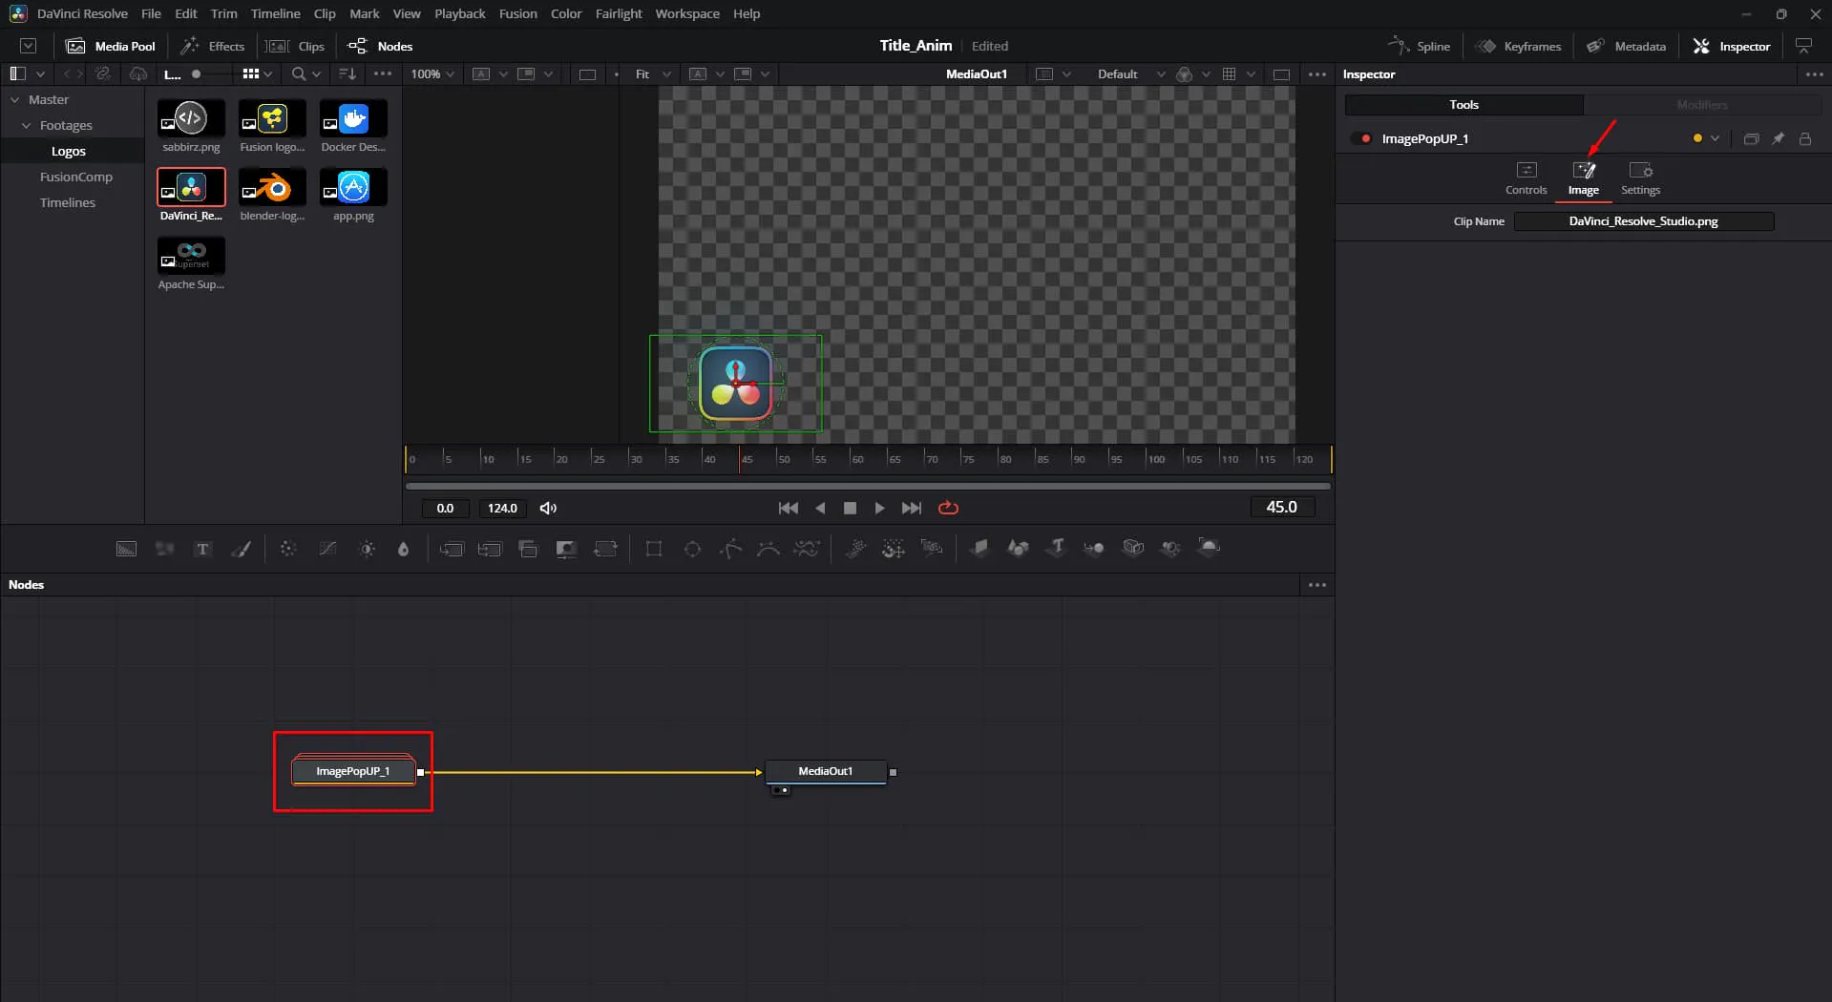Toggle the Effects library panel

tap(213, 46)
